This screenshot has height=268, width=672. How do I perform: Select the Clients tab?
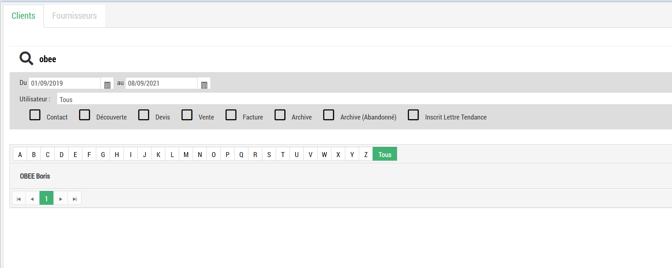[23, 16]
